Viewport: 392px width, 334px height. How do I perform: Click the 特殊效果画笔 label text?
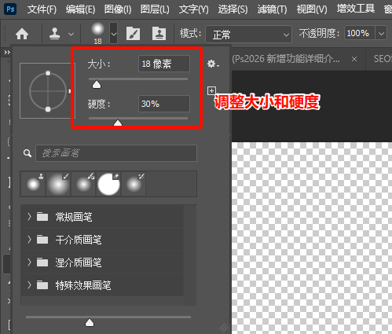coord(83,285)
